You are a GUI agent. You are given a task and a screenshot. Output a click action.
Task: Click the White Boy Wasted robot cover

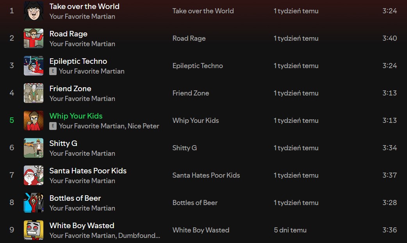pyautogui.click(x=34, y=230)
